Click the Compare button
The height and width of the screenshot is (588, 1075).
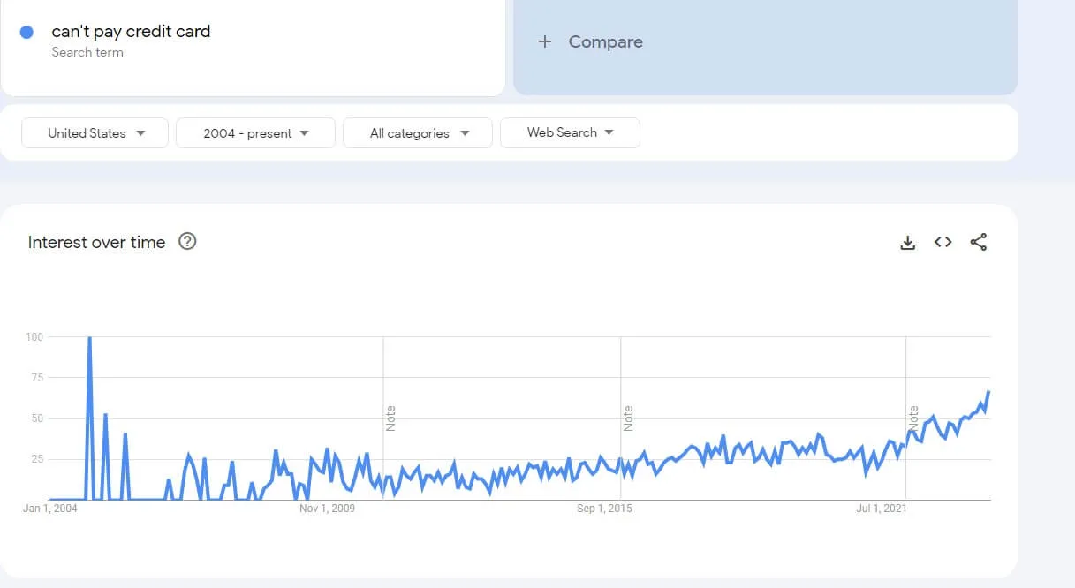(x=604, y=41)
